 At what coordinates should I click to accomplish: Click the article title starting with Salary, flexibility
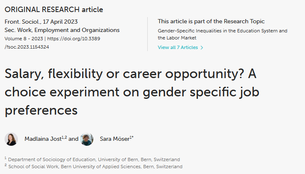pos(132,92)
